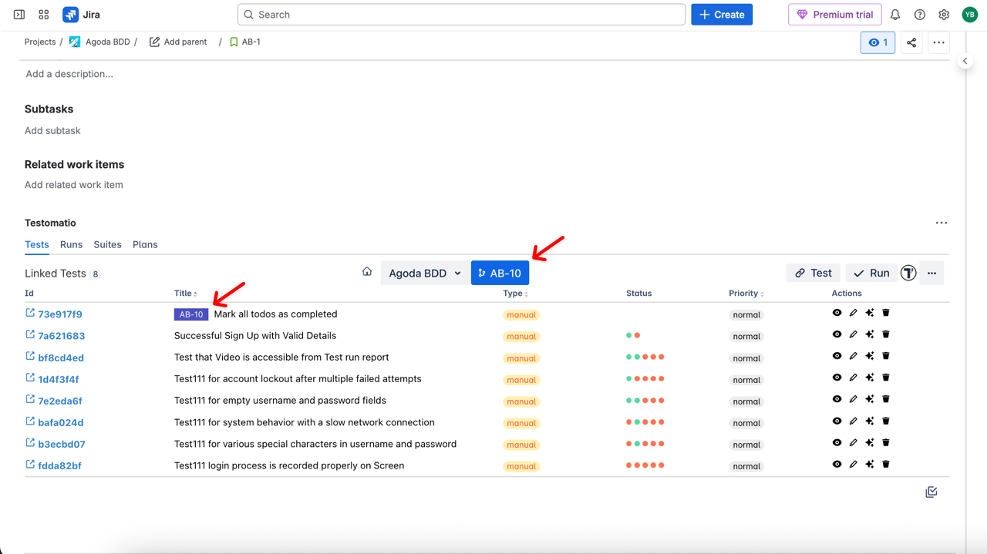987x554 pixels.
Task: Open the help question mark icon
Action: pyautogui.click(x=920, y=15)
